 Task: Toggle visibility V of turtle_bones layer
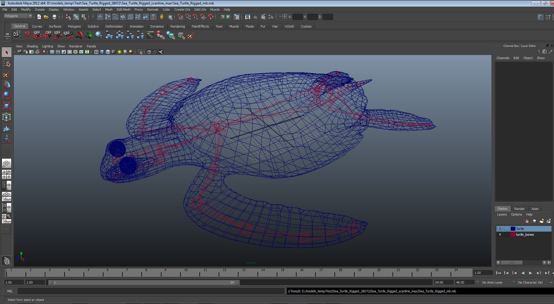coord(500,235)
